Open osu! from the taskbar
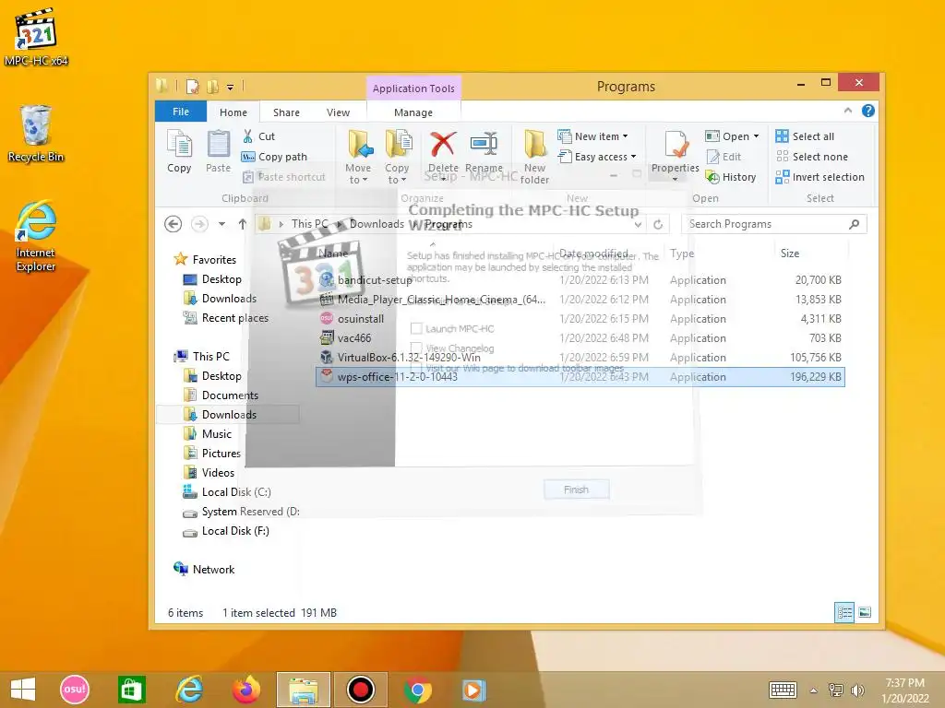The width and height of the screenshot is (945, 708). coord(75,690)
